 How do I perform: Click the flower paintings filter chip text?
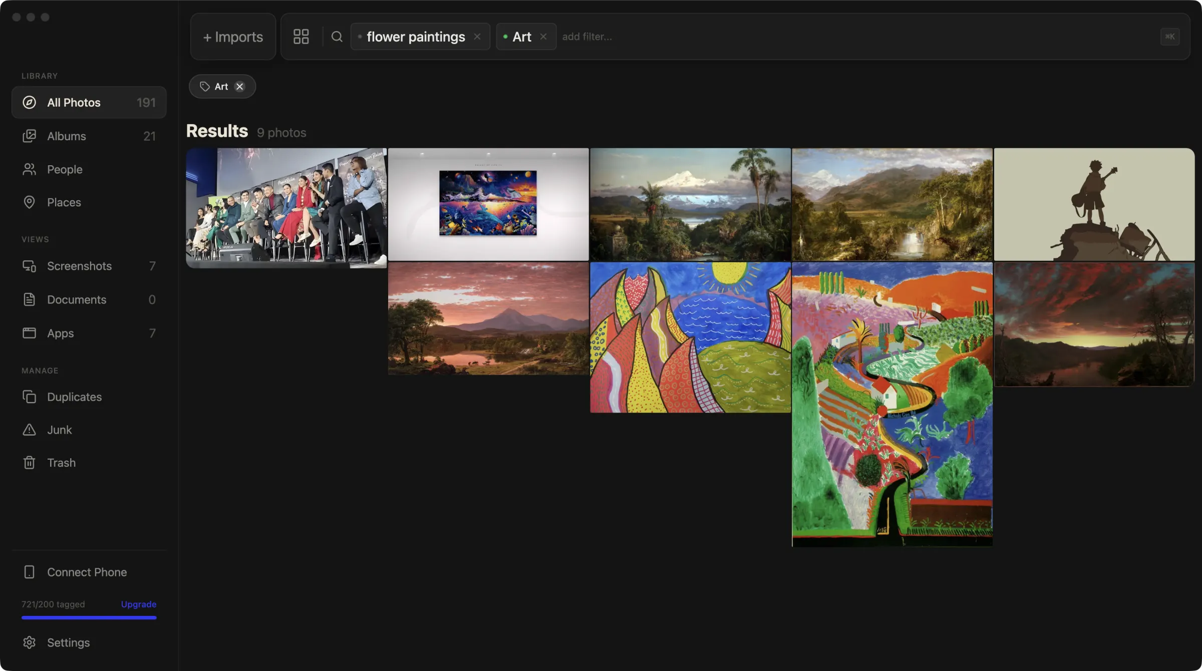pos(416,37)
